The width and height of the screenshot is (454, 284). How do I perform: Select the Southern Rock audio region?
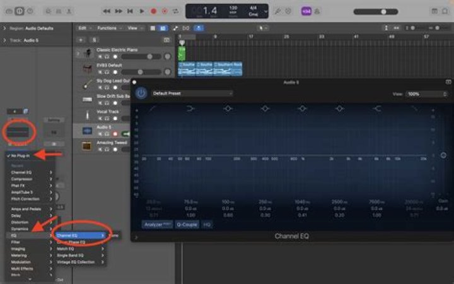click(x=228, y=69)
